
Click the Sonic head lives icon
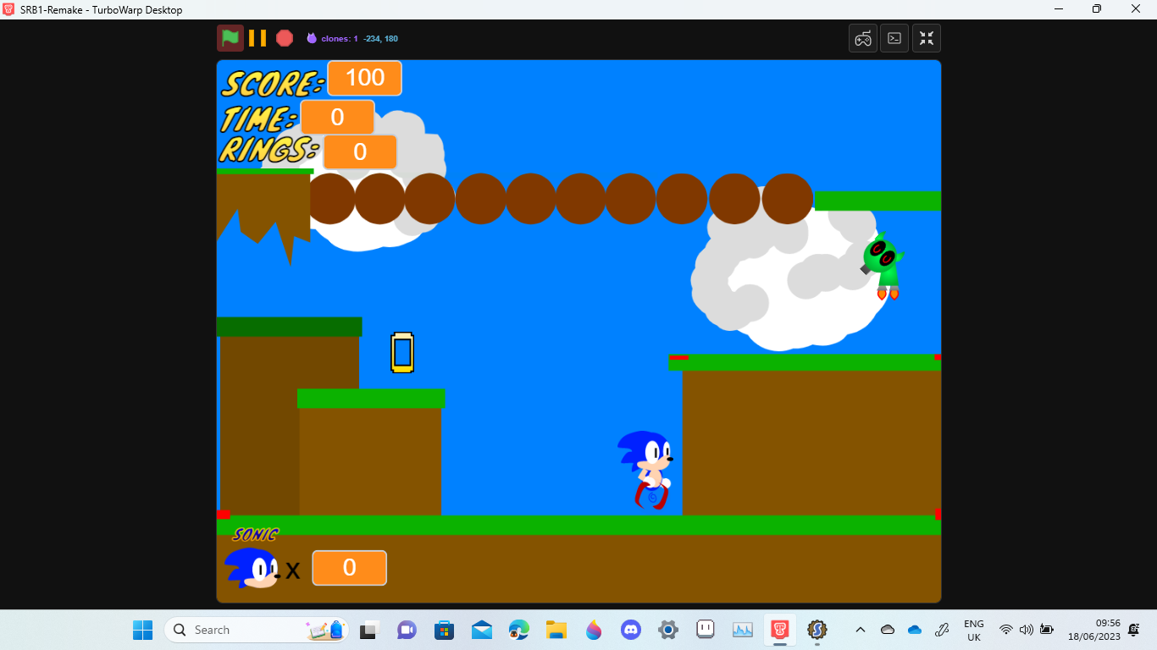[252, 568]
